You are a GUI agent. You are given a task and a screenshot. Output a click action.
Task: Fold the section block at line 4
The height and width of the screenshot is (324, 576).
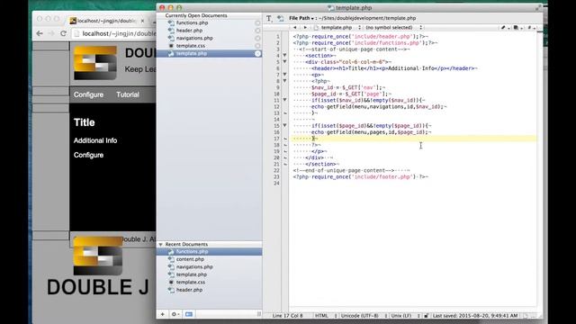tap(284, 56)
